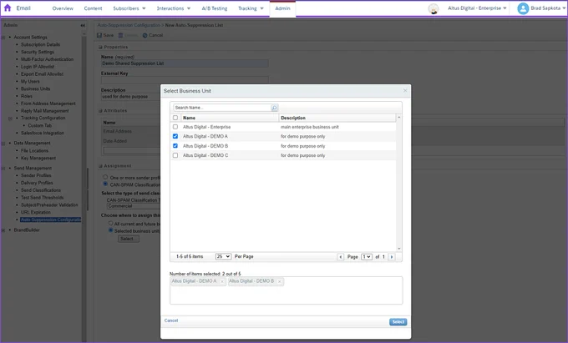Open Brad Sapkota user menu
The width and height of the screenshot is (568, 343).
548,8
